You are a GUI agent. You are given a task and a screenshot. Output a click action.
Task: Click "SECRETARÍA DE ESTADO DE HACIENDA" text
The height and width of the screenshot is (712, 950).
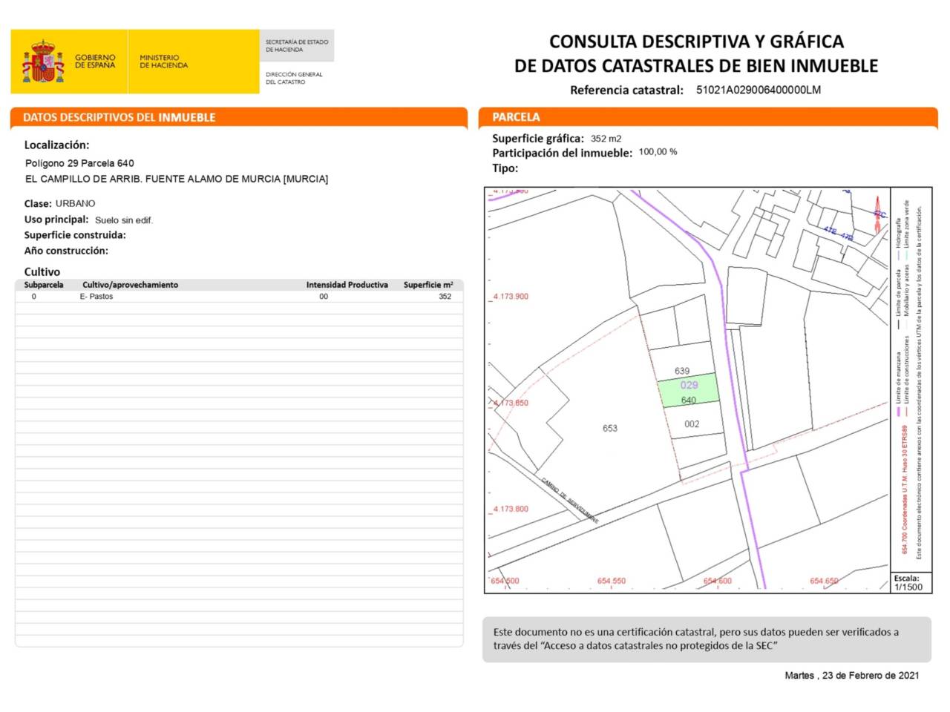pyautogui.click(x=297, y=46)
